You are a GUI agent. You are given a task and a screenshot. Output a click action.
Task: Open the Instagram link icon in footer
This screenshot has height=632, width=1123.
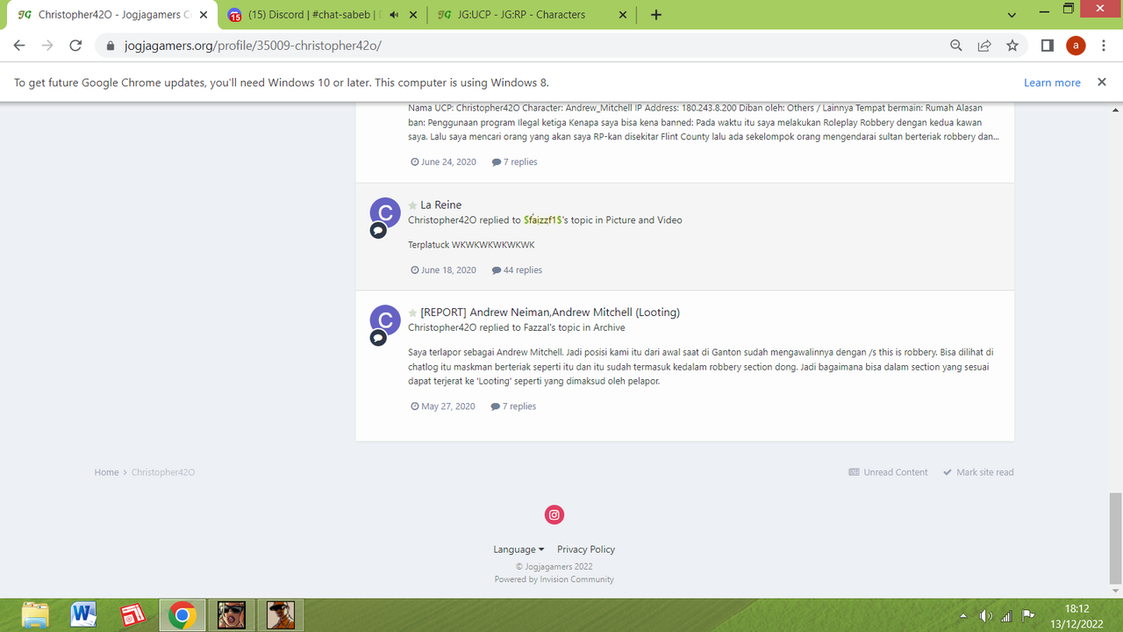pyautogui.click(x=554, y=515)
